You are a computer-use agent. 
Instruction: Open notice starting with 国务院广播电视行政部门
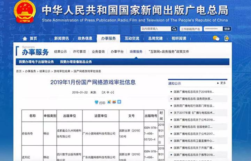[194, 106]
